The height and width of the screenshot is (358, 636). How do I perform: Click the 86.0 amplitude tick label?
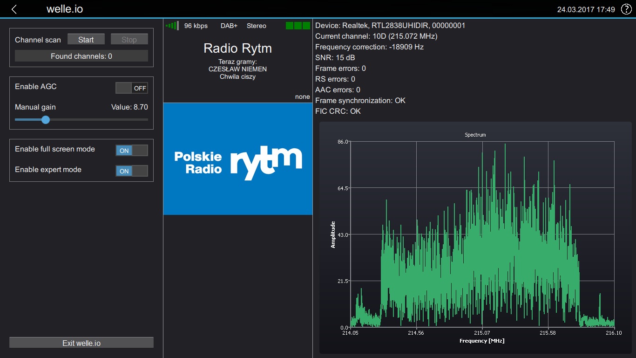343,141
